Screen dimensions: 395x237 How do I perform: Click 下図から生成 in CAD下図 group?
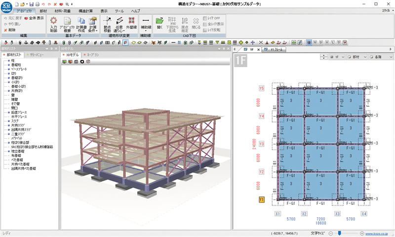point(172,24)
